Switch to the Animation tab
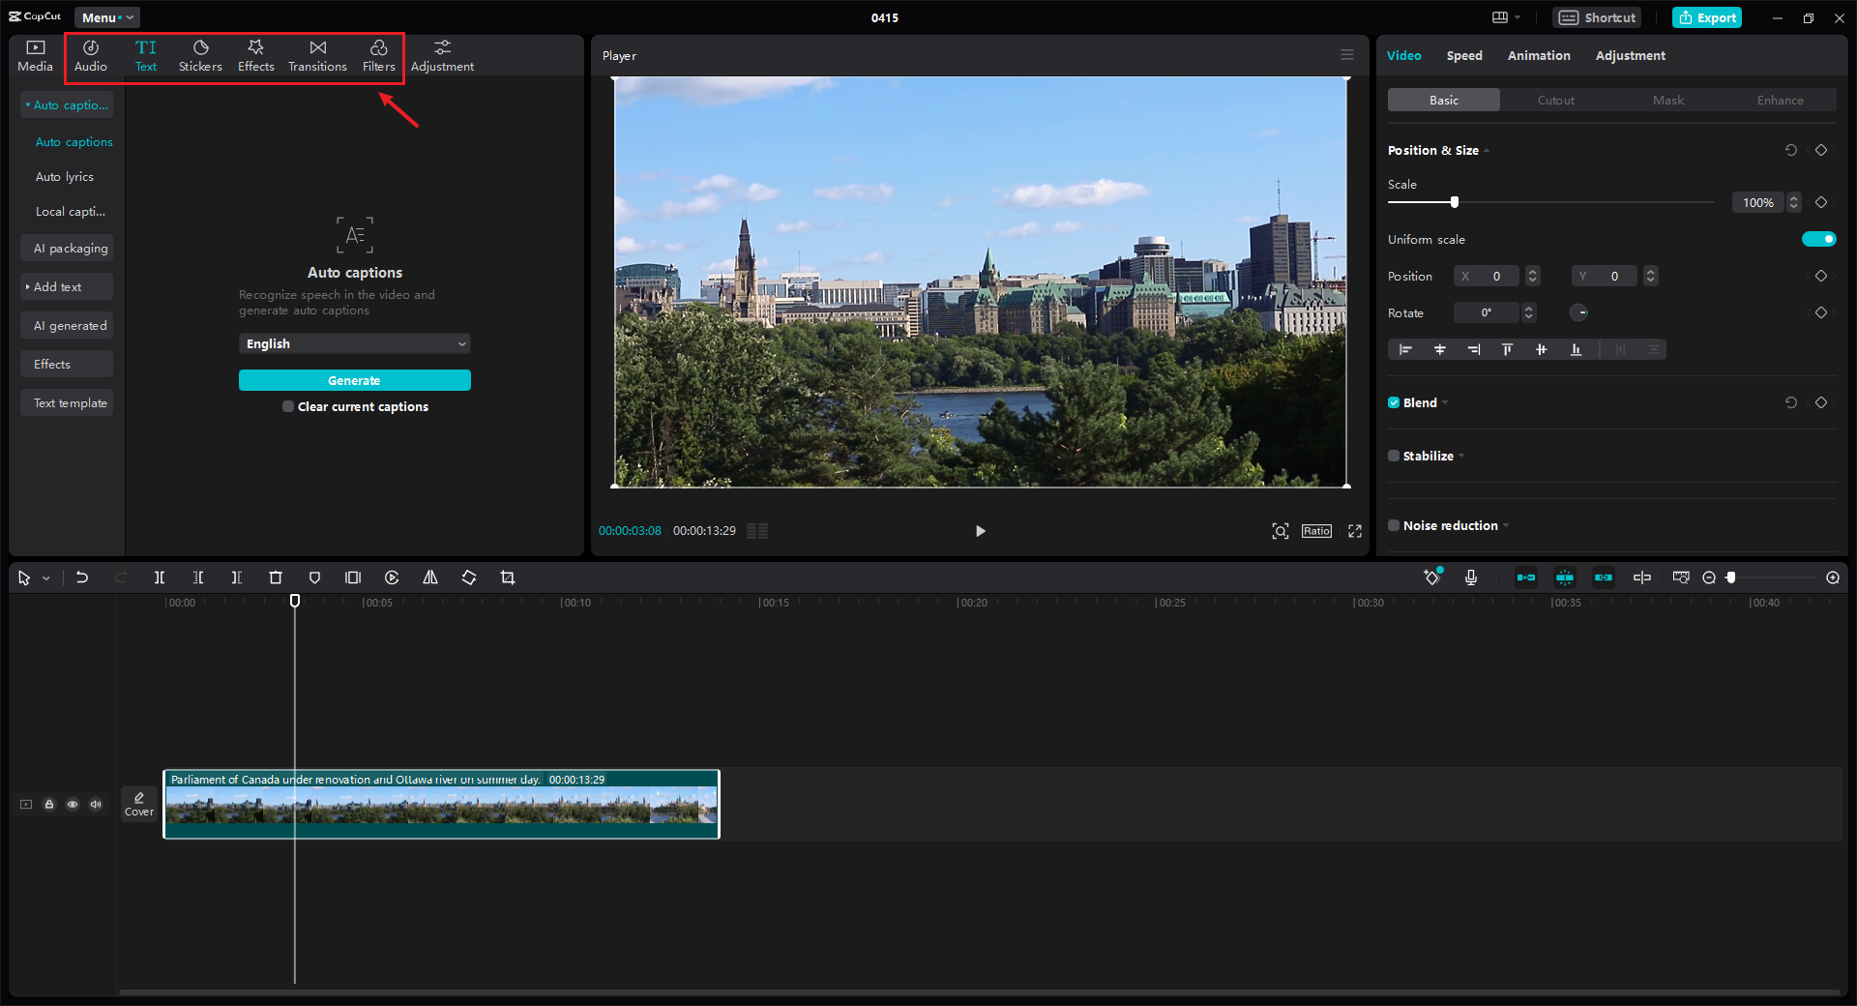Image resolution: width=1857 pixels, height=1006 pixels. coord(1539,55)
